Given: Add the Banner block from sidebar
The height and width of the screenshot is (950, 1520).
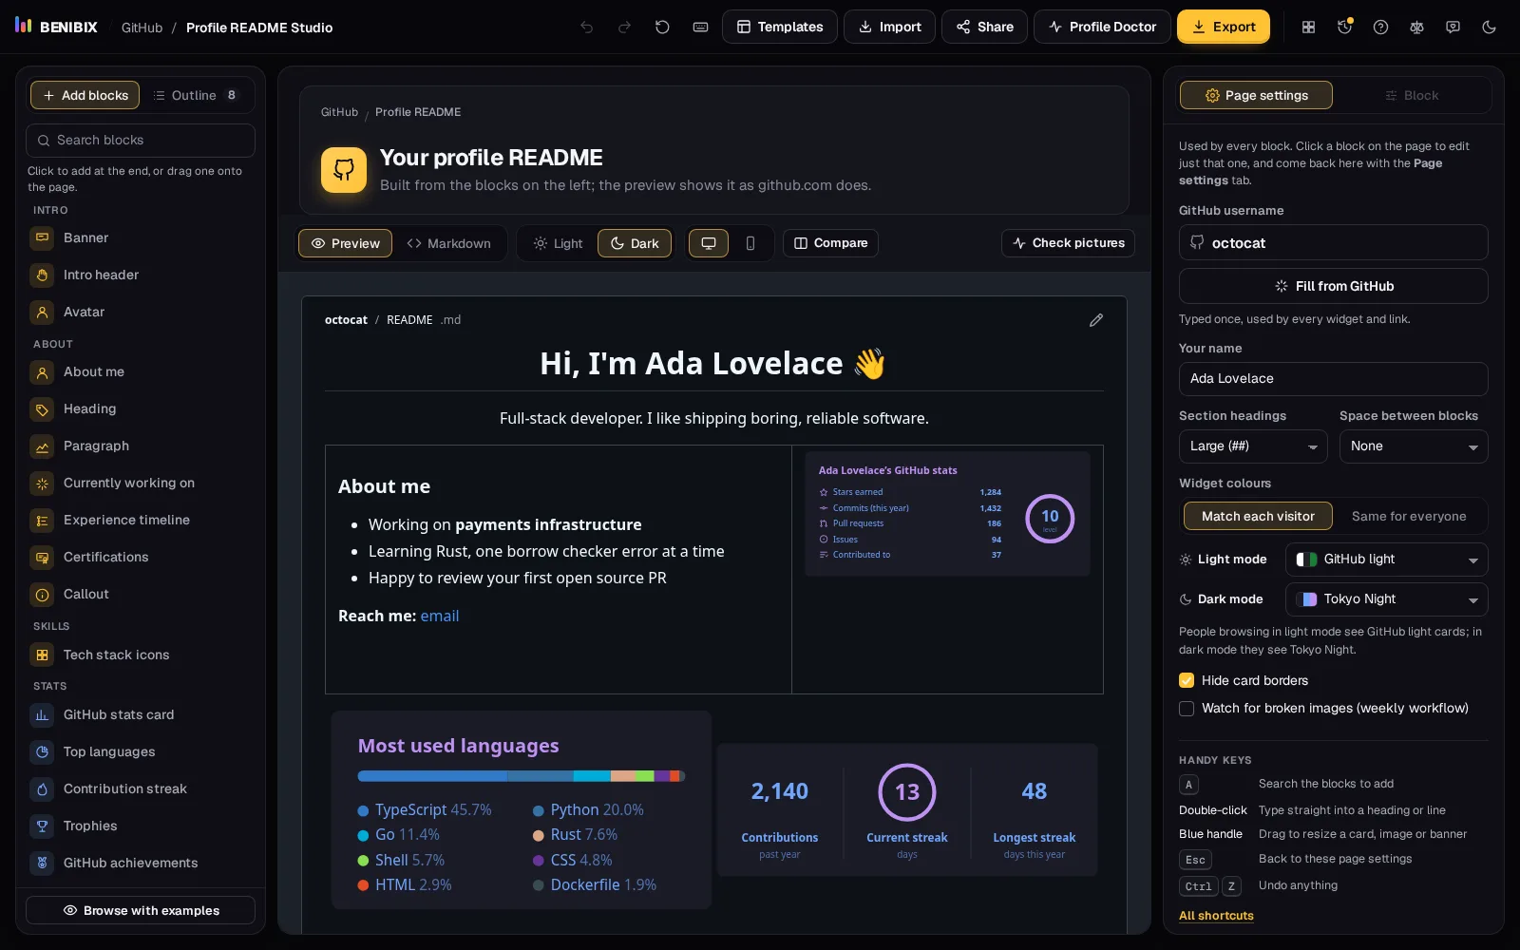Looking at the screenshot, I should 141,237.
